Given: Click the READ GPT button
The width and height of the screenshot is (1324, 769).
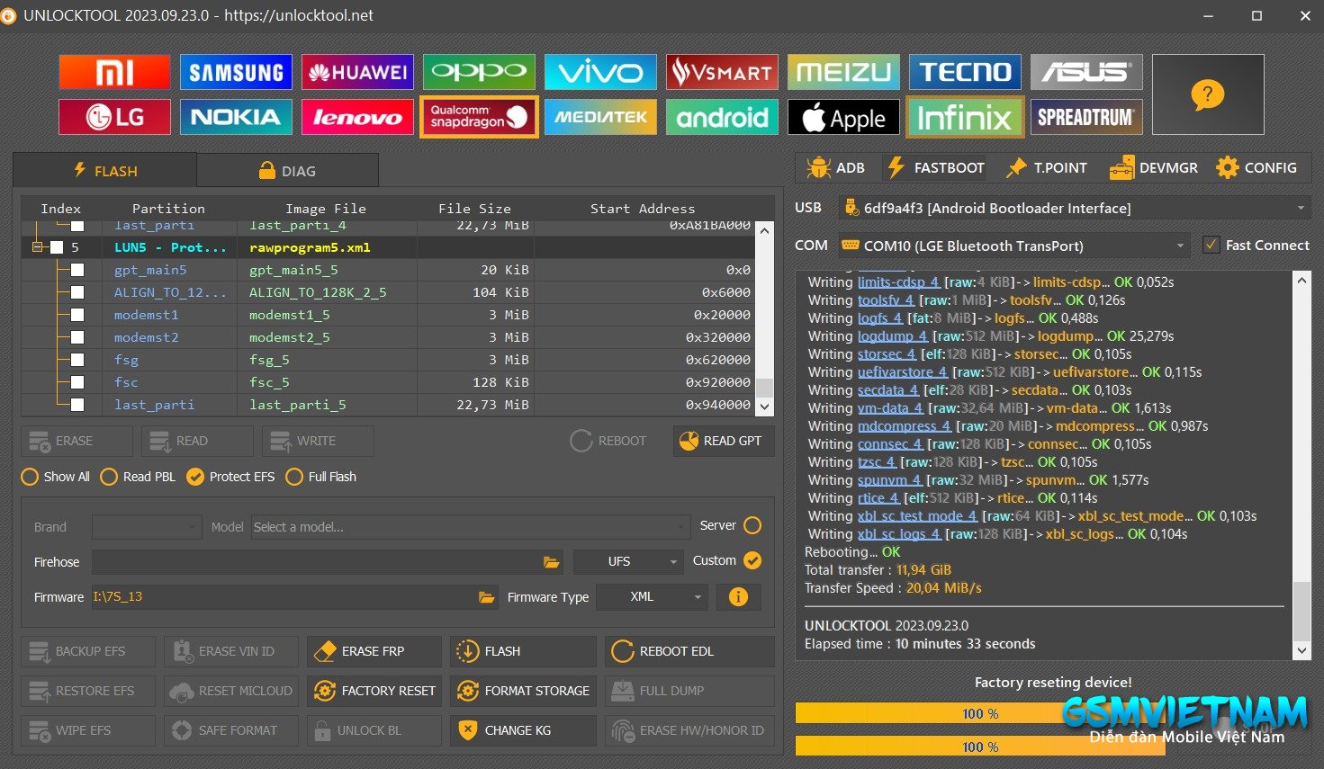Looking at the screenshot, I should tap(723, 441).
